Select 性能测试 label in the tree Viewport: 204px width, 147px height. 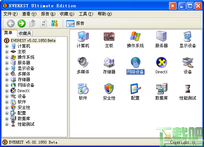pos(26,125)
